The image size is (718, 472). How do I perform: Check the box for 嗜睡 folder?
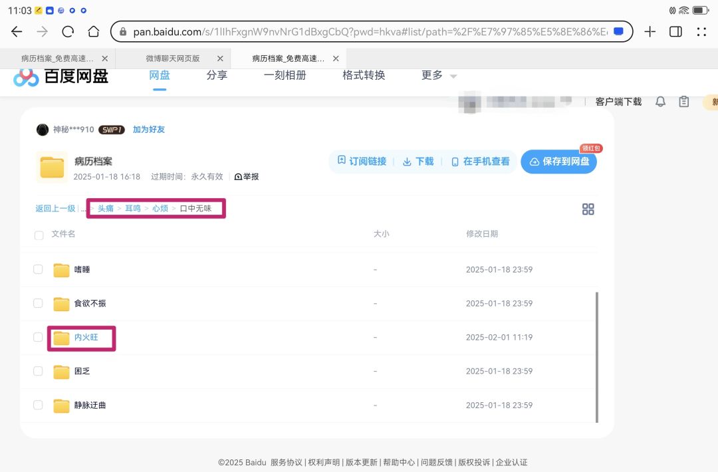(x=38, y=269)
